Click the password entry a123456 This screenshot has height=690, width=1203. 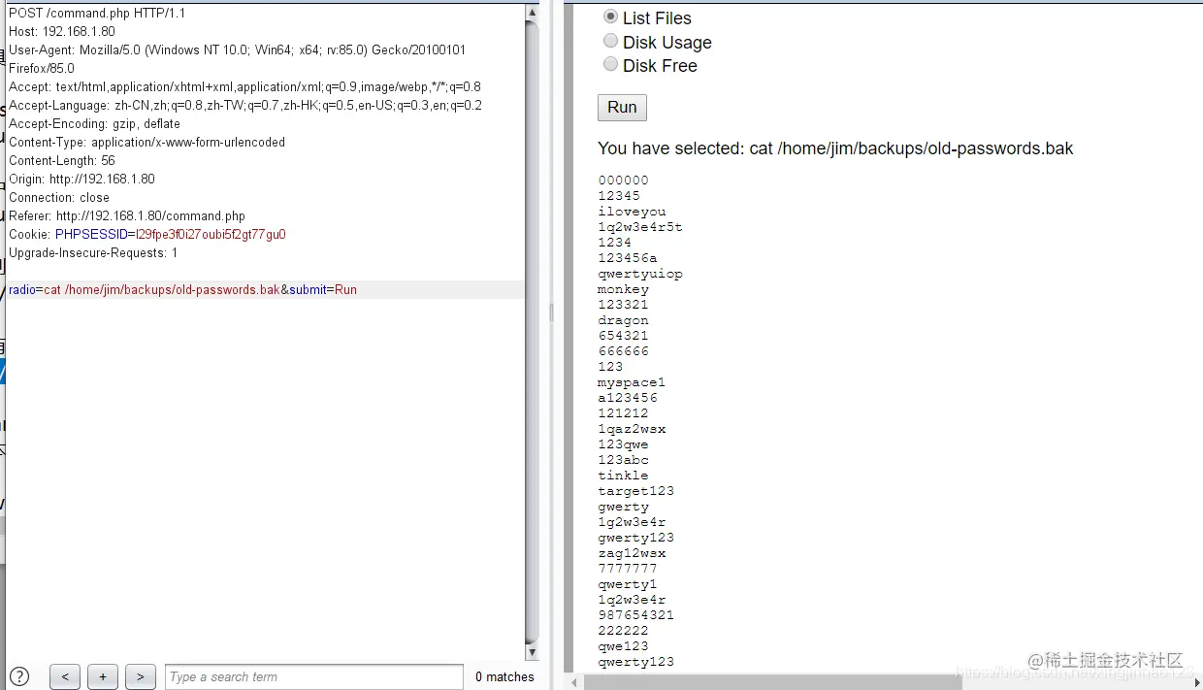click(x=628, y=398)
